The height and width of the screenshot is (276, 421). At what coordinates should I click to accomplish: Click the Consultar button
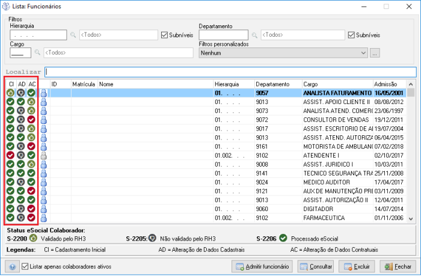[316, 266]
